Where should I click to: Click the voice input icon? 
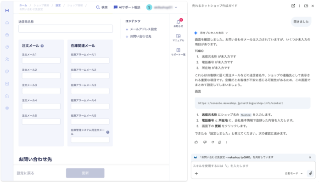pos(310,173)
